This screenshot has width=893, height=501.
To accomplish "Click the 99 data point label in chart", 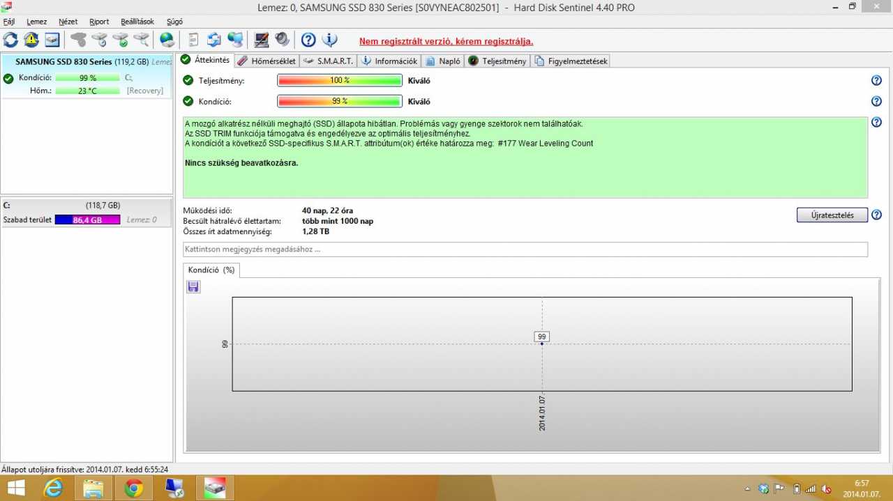I will (542, 337).
